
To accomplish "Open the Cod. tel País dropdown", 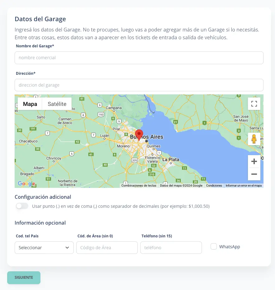I will [44, 247].
